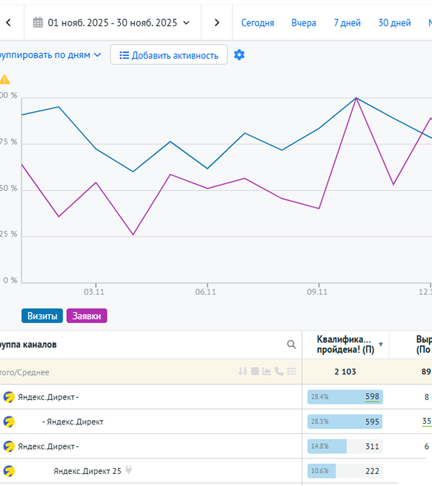The width and height of the screenshot is (432, 486).
Task: Select the 7 дней period tab
Action: [x=347, y=23]
